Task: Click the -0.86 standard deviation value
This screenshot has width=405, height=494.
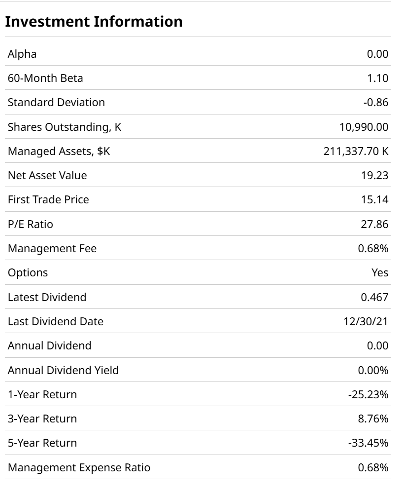Action: (x=375, y=103)
